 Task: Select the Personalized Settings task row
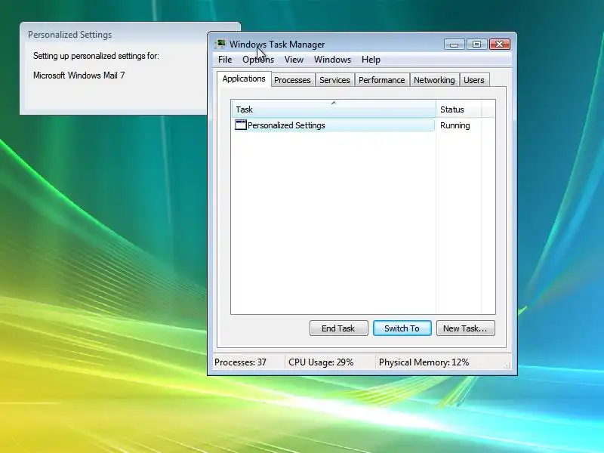pos(334,125)
